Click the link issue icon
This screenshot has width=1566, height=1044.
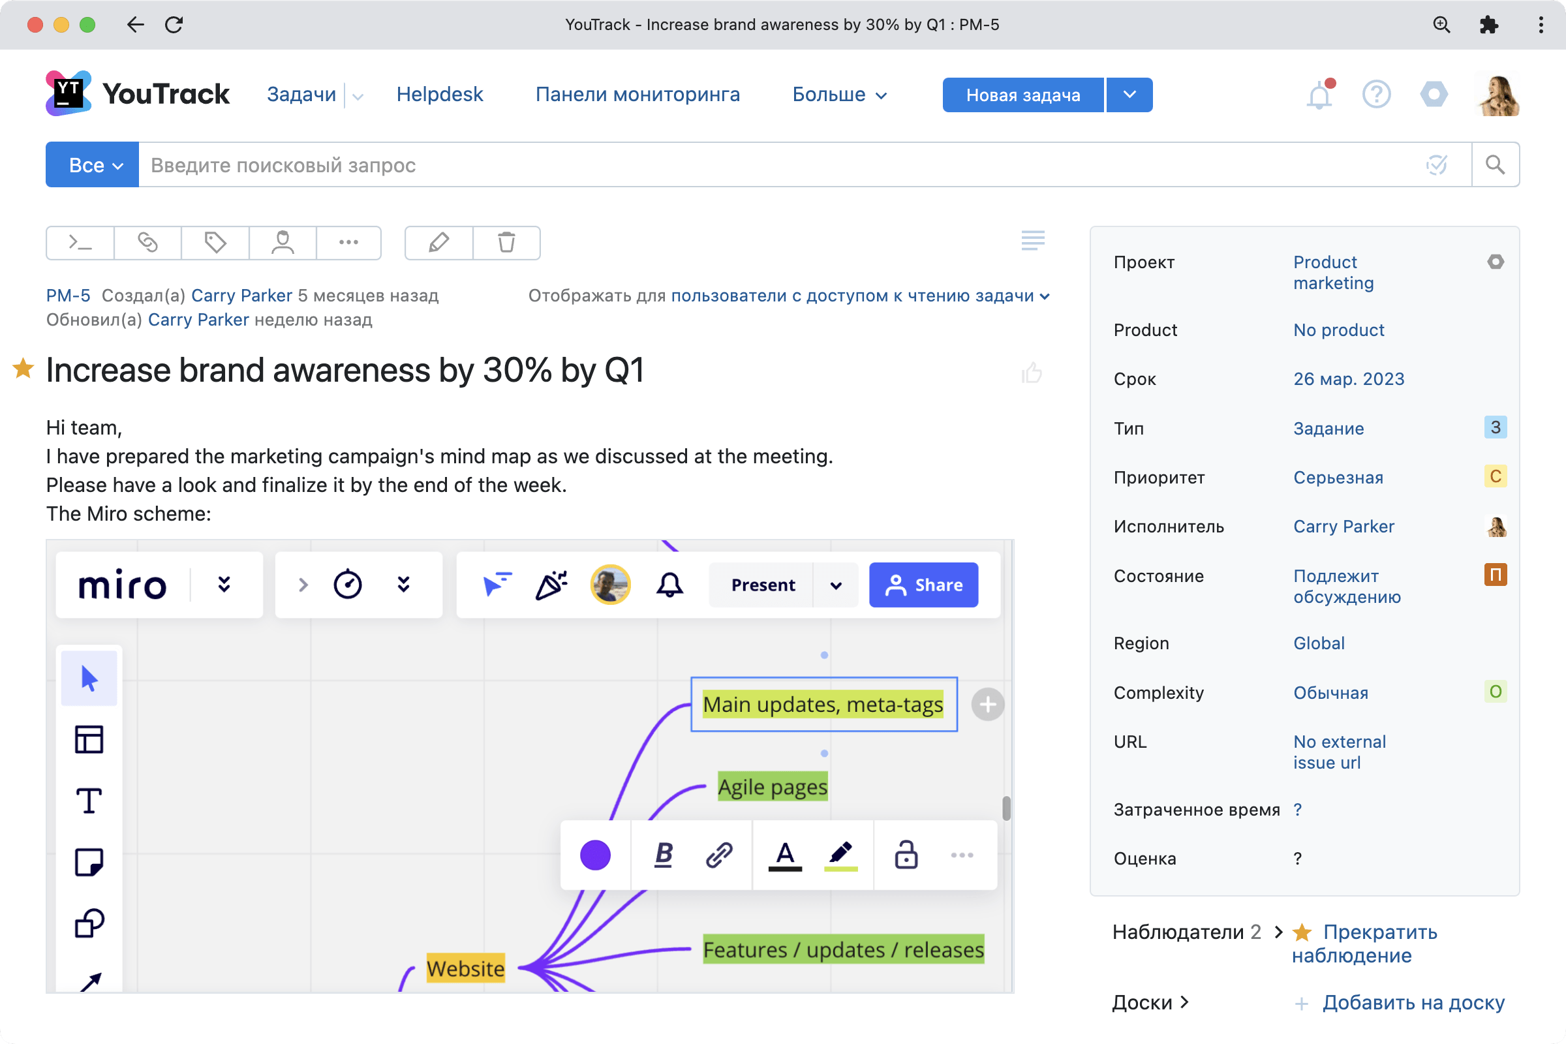[x=148, y=243]
